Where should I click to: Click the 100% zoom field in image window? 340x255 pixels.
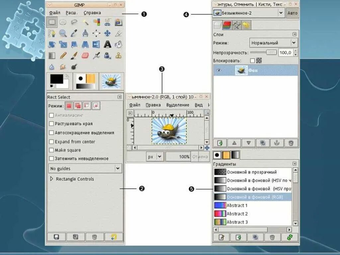tap(178, 157)
